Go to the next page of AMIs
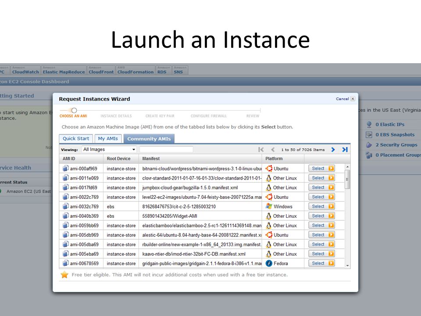This screenshot has height=316, width=421. click(333, 150)
